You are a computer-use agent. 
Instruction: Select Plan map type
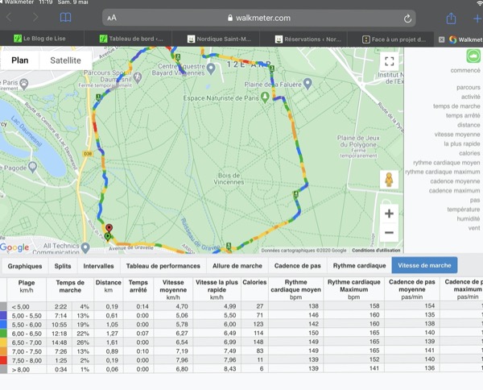(x=20, y=60)
